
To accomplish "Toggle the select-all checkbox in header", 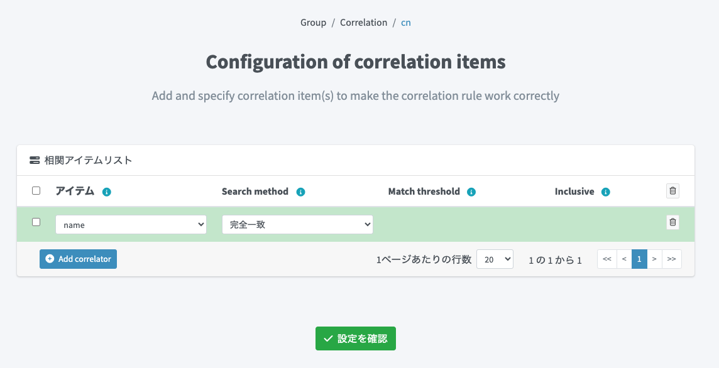I will point(36,191).
